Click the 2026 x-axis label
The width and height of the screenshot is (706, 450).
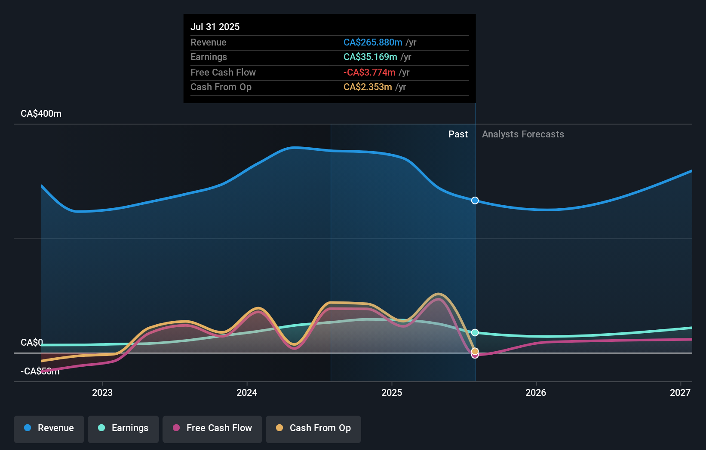536,392
